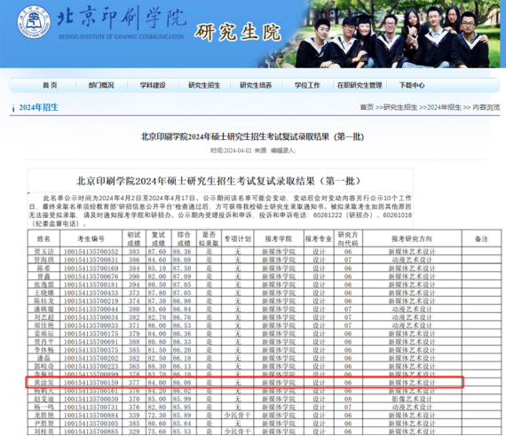
Task: Click exam number 100154135700202
Action: 91,358
